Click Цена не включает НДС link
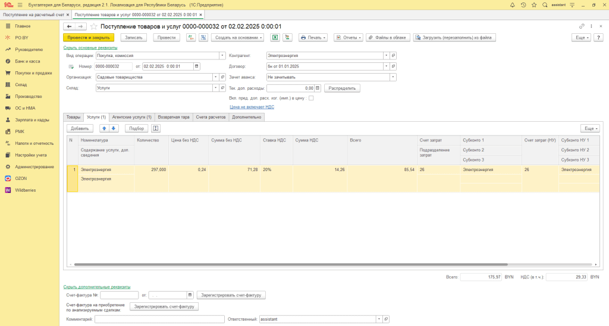The width and height of the screenshot is (609, 326). click(x=252, y=107)
